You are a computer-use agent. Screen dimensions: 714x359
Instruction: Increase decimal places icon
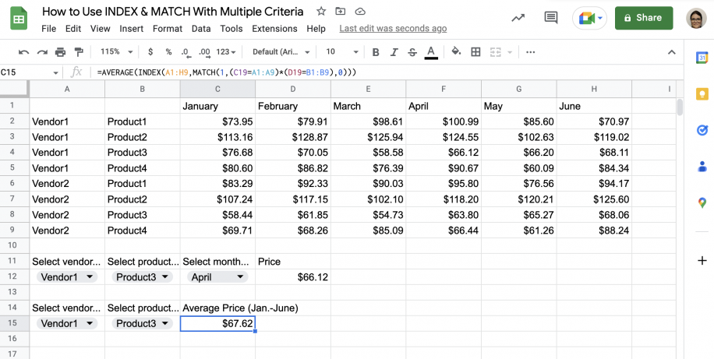[204, 52]
